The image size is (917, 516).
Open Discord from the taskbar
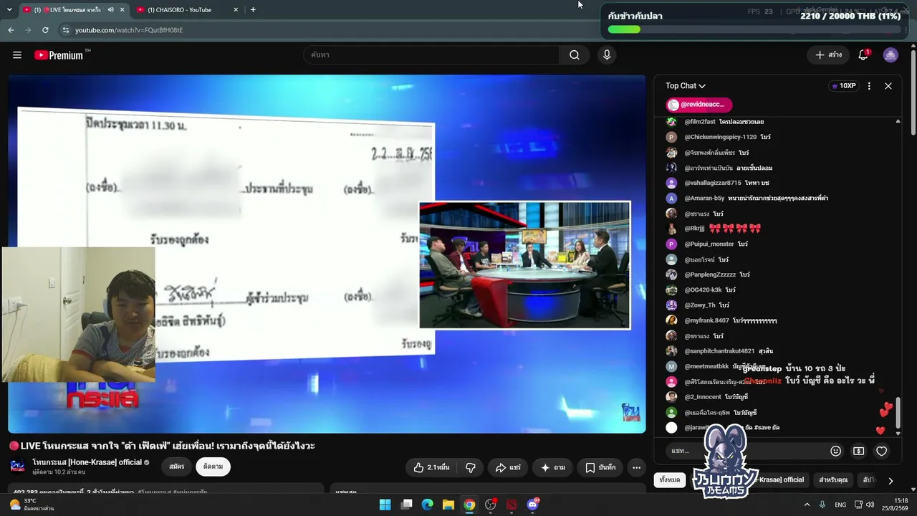pyautogui.click(x=532, y=505)
